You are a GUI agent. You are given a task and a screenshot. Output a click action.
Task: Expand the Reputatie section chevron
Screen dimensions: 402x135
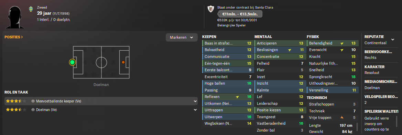click(x=392, y=39)
